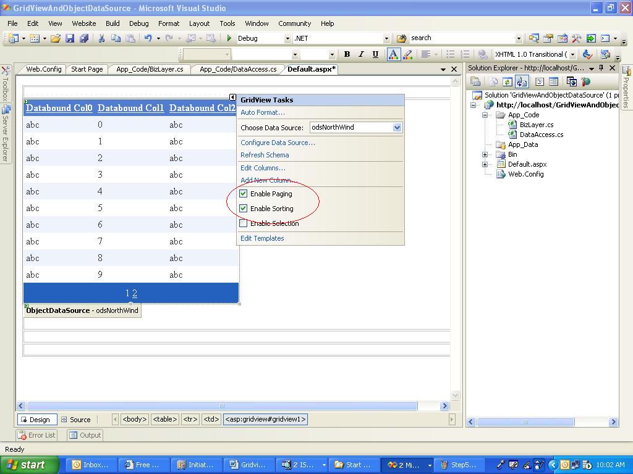Open the Choose Data Source dropdown
This screenshot has height=474, width=633.
(397, 127)
